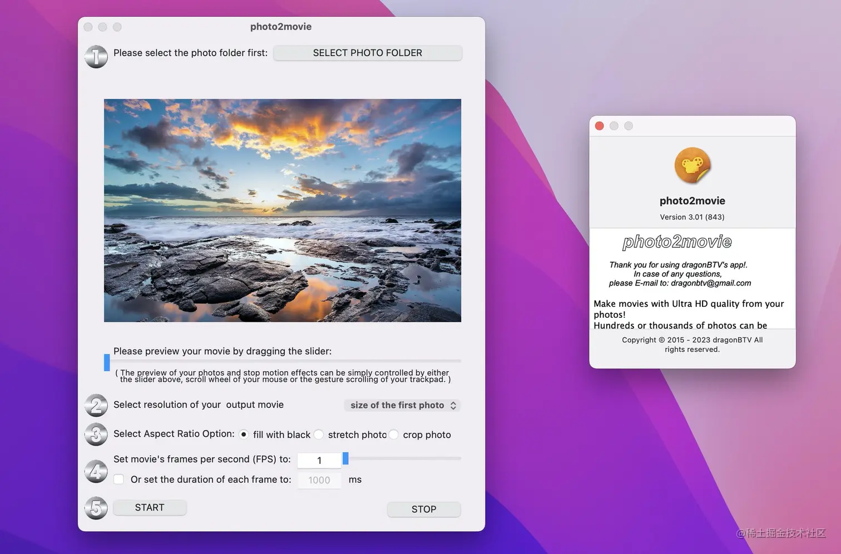
Task: Click the main window title 'photo2movie'
Action: [281, 27]
